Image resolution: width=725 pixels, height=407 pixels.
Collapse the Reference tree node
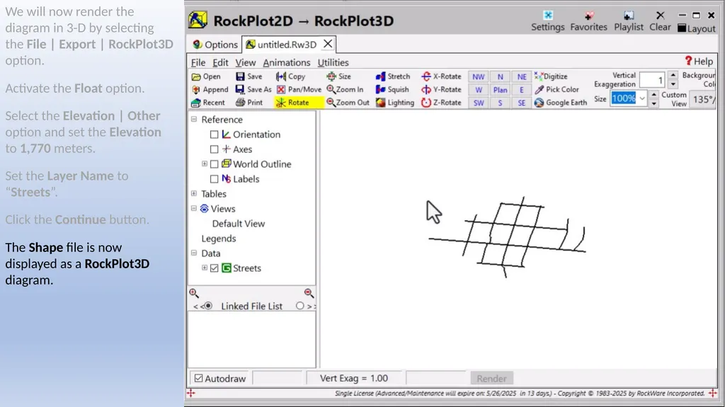[194, 120]
